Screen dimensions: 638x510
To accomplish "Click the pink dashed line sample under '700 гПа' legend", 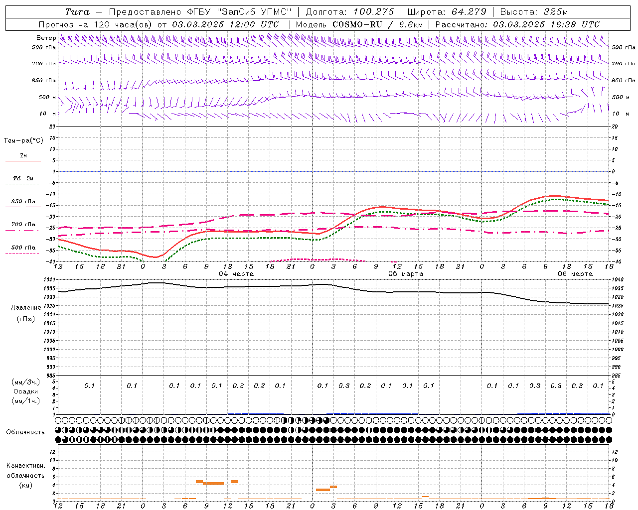I will click(x=22, y=230).
